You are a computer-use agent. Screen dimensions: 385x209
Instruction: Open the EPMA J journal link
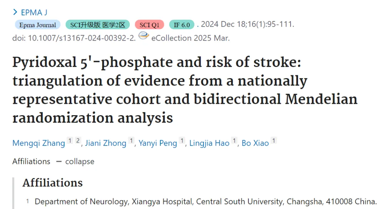[34, 12]
